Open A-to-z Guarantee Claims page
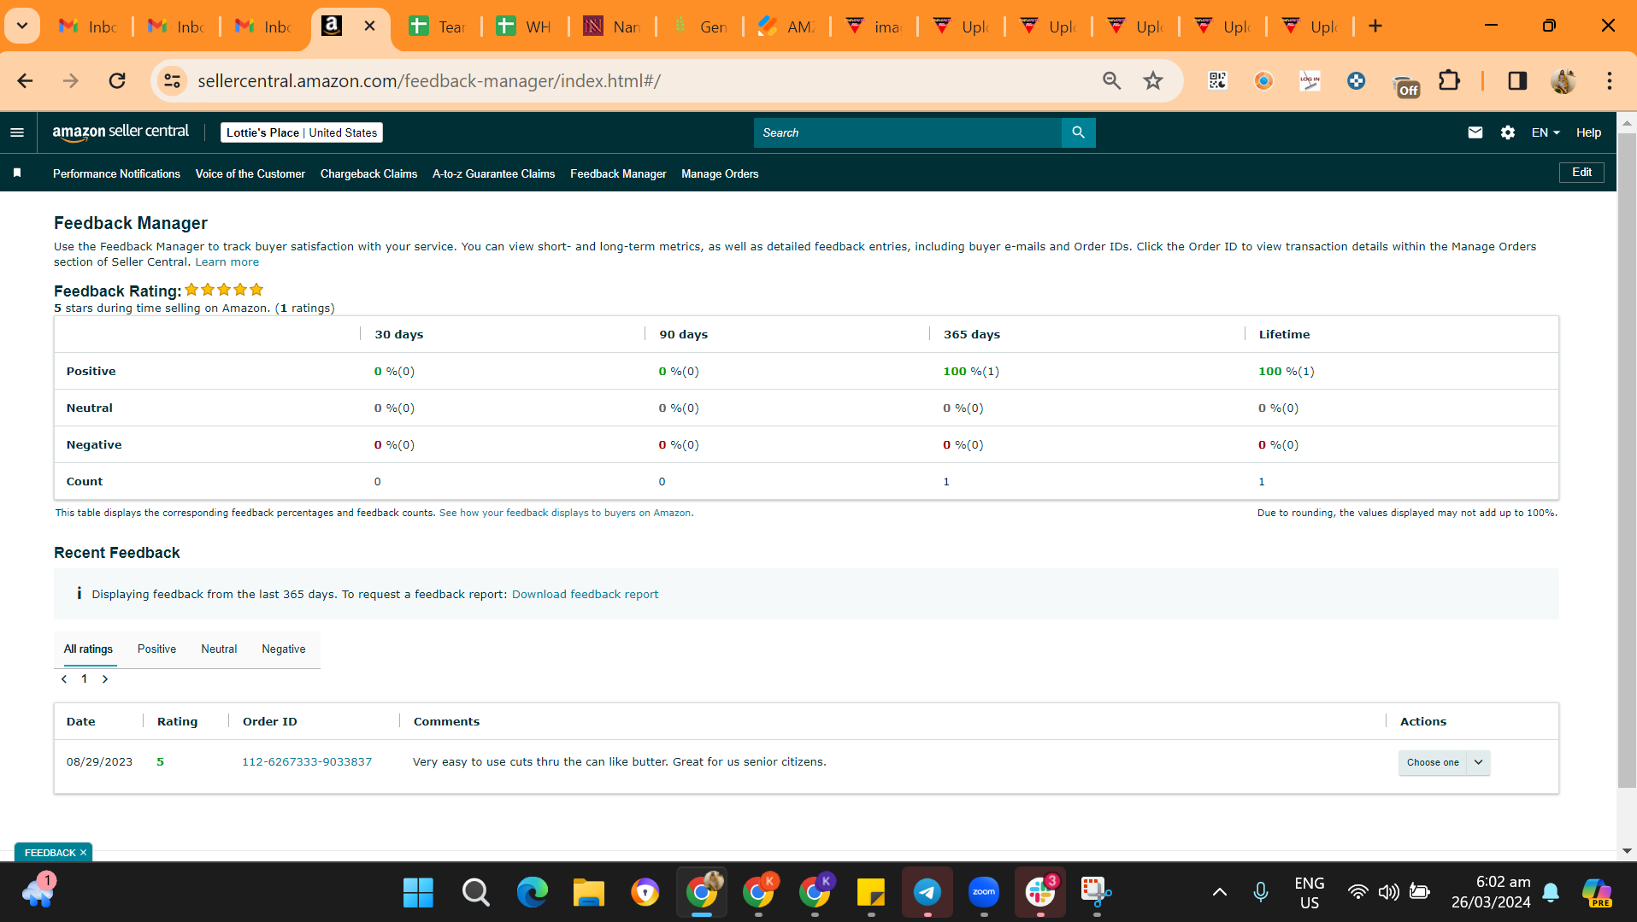 coord(494,173)
